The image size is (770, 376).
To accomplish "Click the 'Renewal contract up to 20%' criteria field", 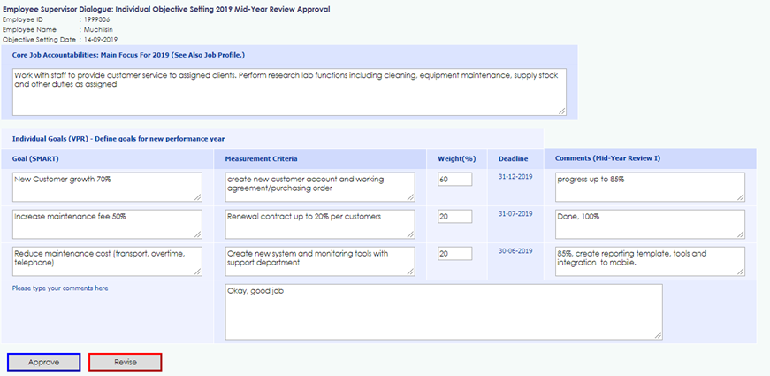I will coord(319,224).
